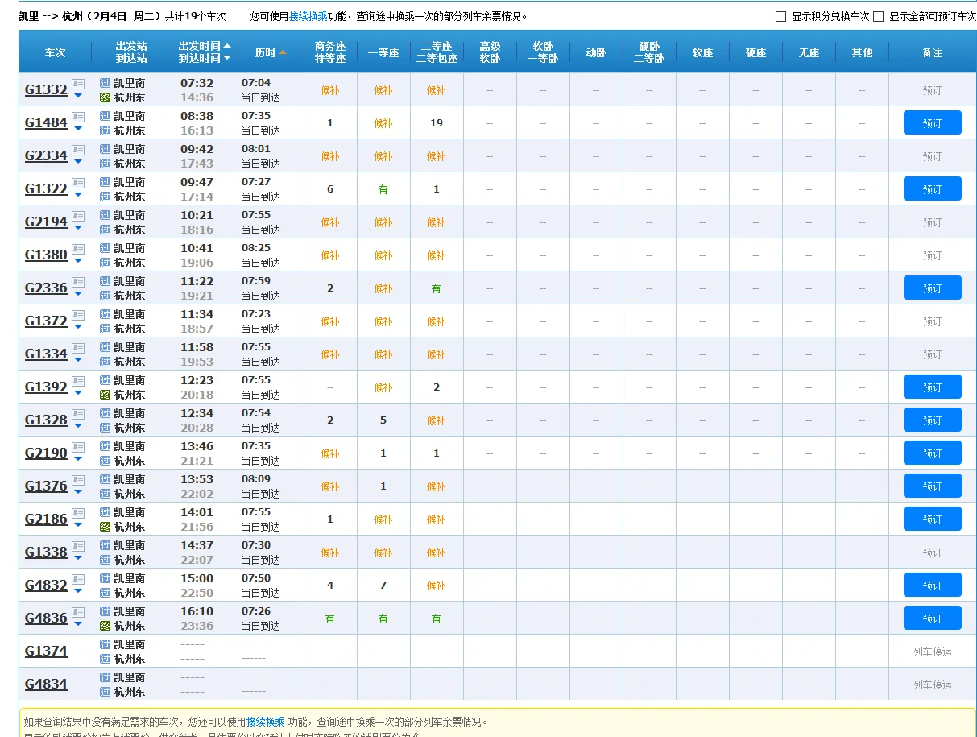Click the ID card icon beside G4836

click(78, 612)
